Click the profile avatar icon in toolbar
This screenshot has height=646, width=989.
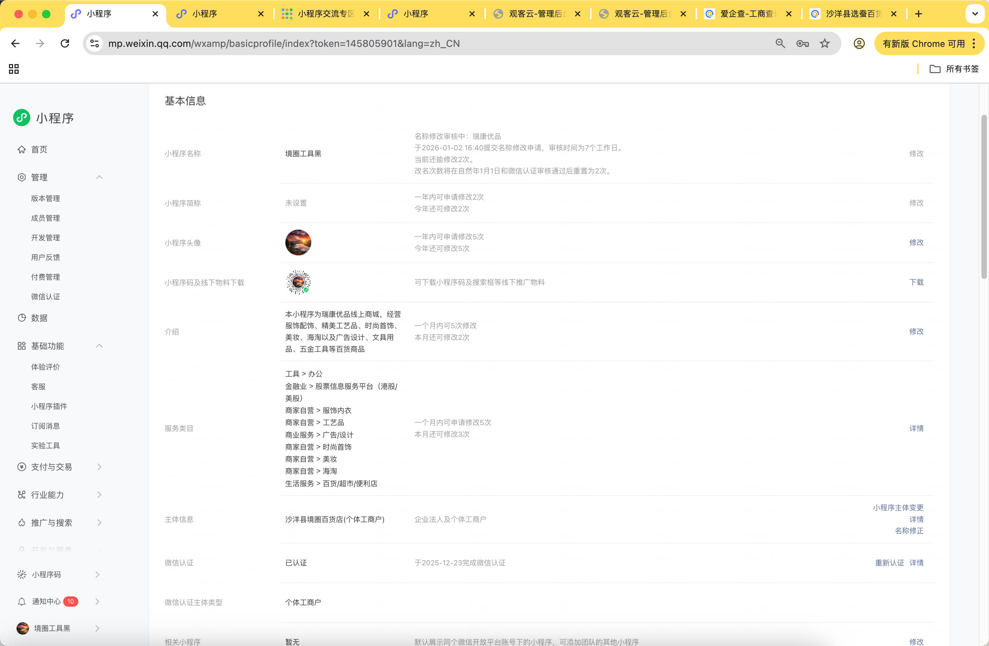coord(859,43)
